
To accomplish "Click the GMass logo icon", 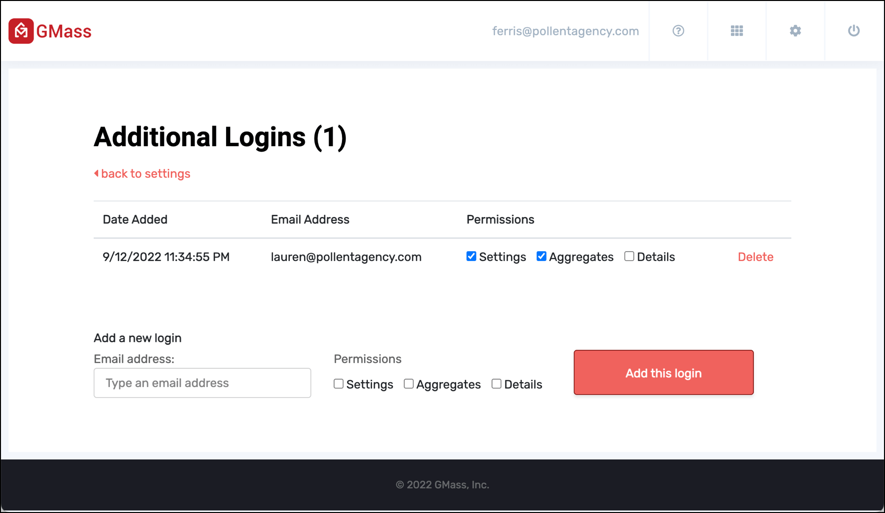I will pyautogui.click(x=21, y=31).
